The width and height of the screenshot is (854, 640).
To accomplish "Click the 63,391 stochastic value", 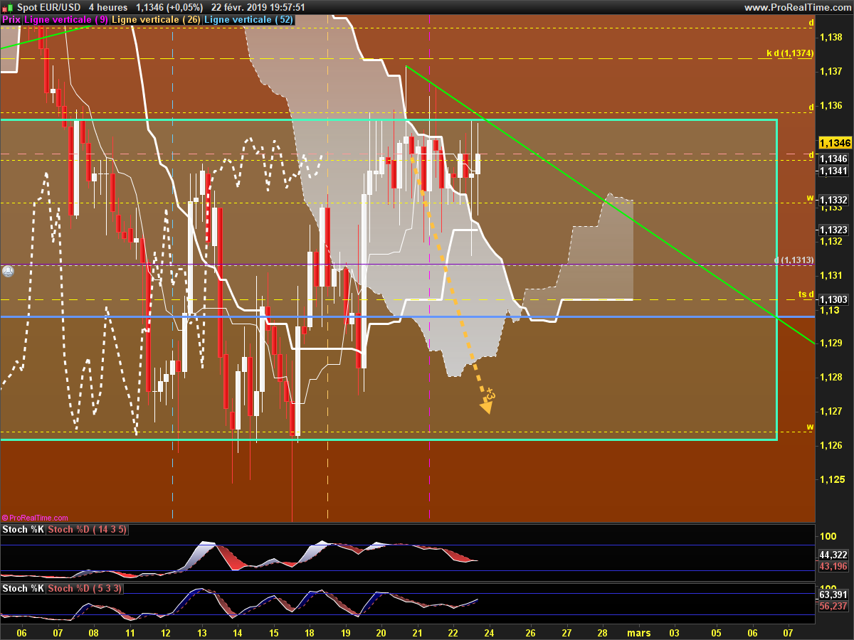I will click(833, 594).
